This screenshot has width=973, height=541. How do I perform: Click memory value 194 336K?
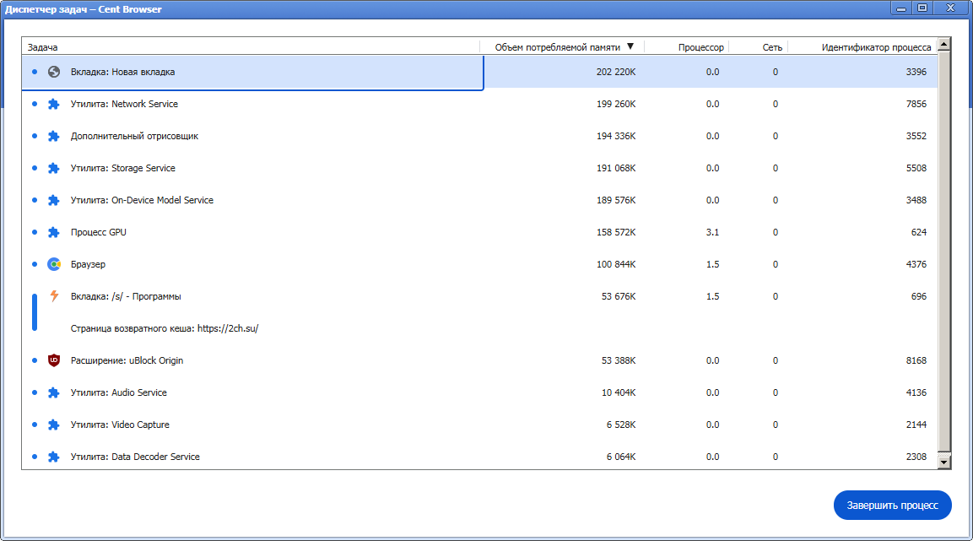click(x=615, y=137)
